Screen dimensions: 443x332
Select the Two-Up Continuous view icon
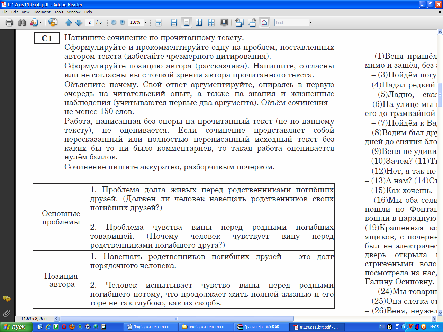[x=211, y=22]
